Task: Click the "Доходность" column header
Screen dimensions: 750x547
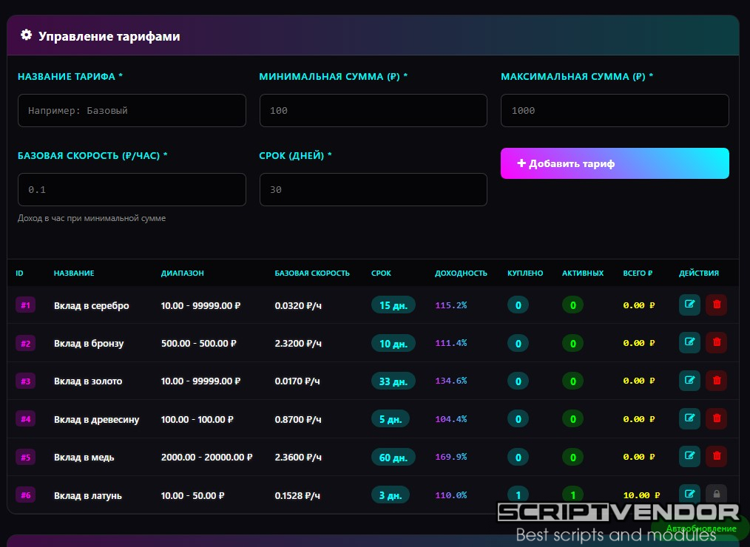Action: click(x=461, y=273)
